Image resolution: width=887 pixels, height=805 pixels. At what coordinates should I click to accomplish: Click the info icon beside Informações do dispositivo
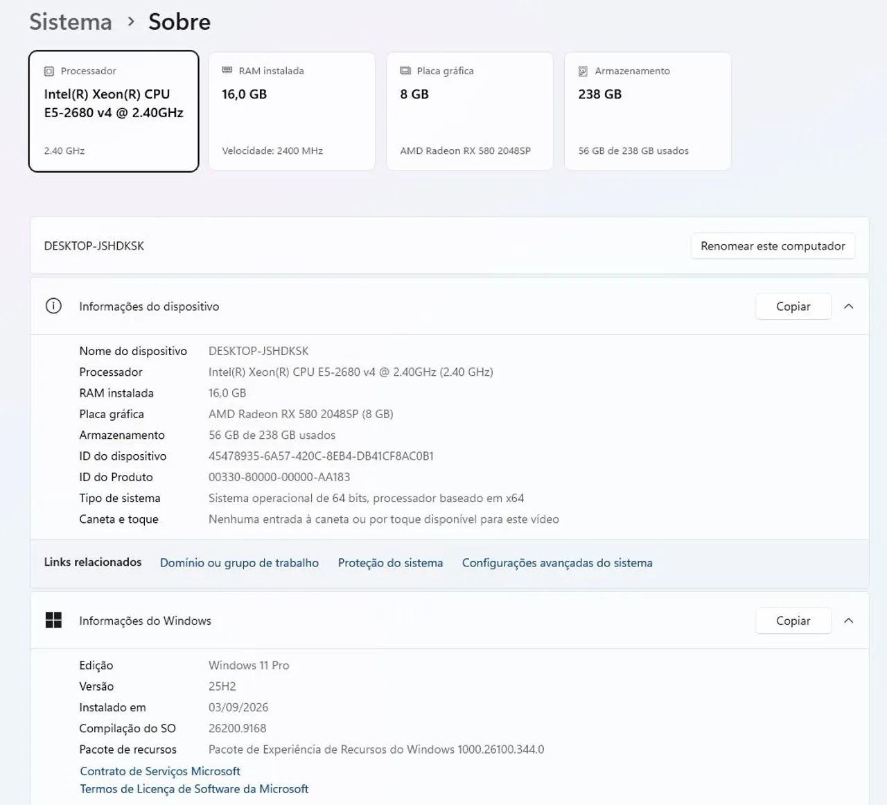[53, 306]
